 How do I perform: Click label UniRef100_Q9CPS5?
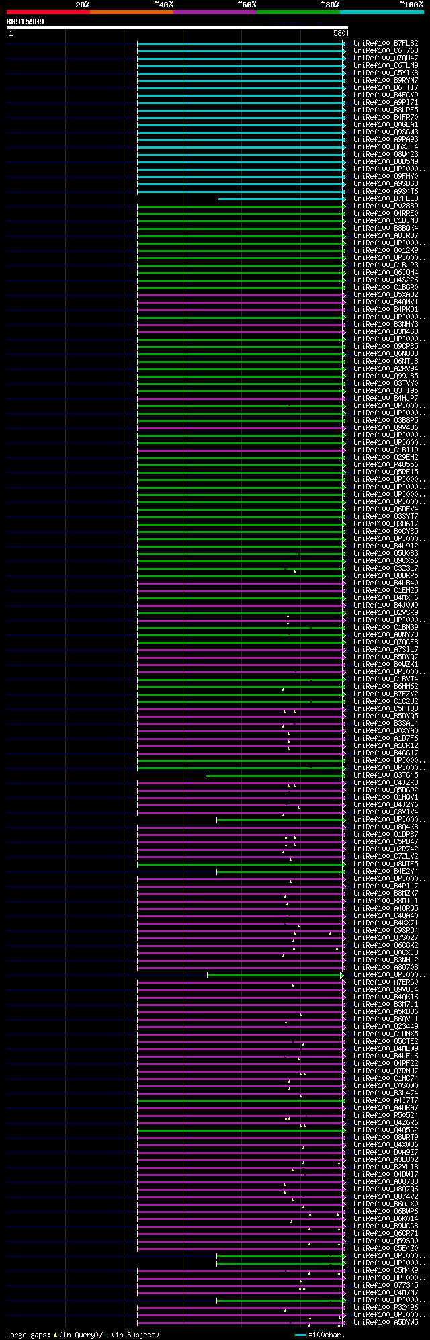[386, 346]
